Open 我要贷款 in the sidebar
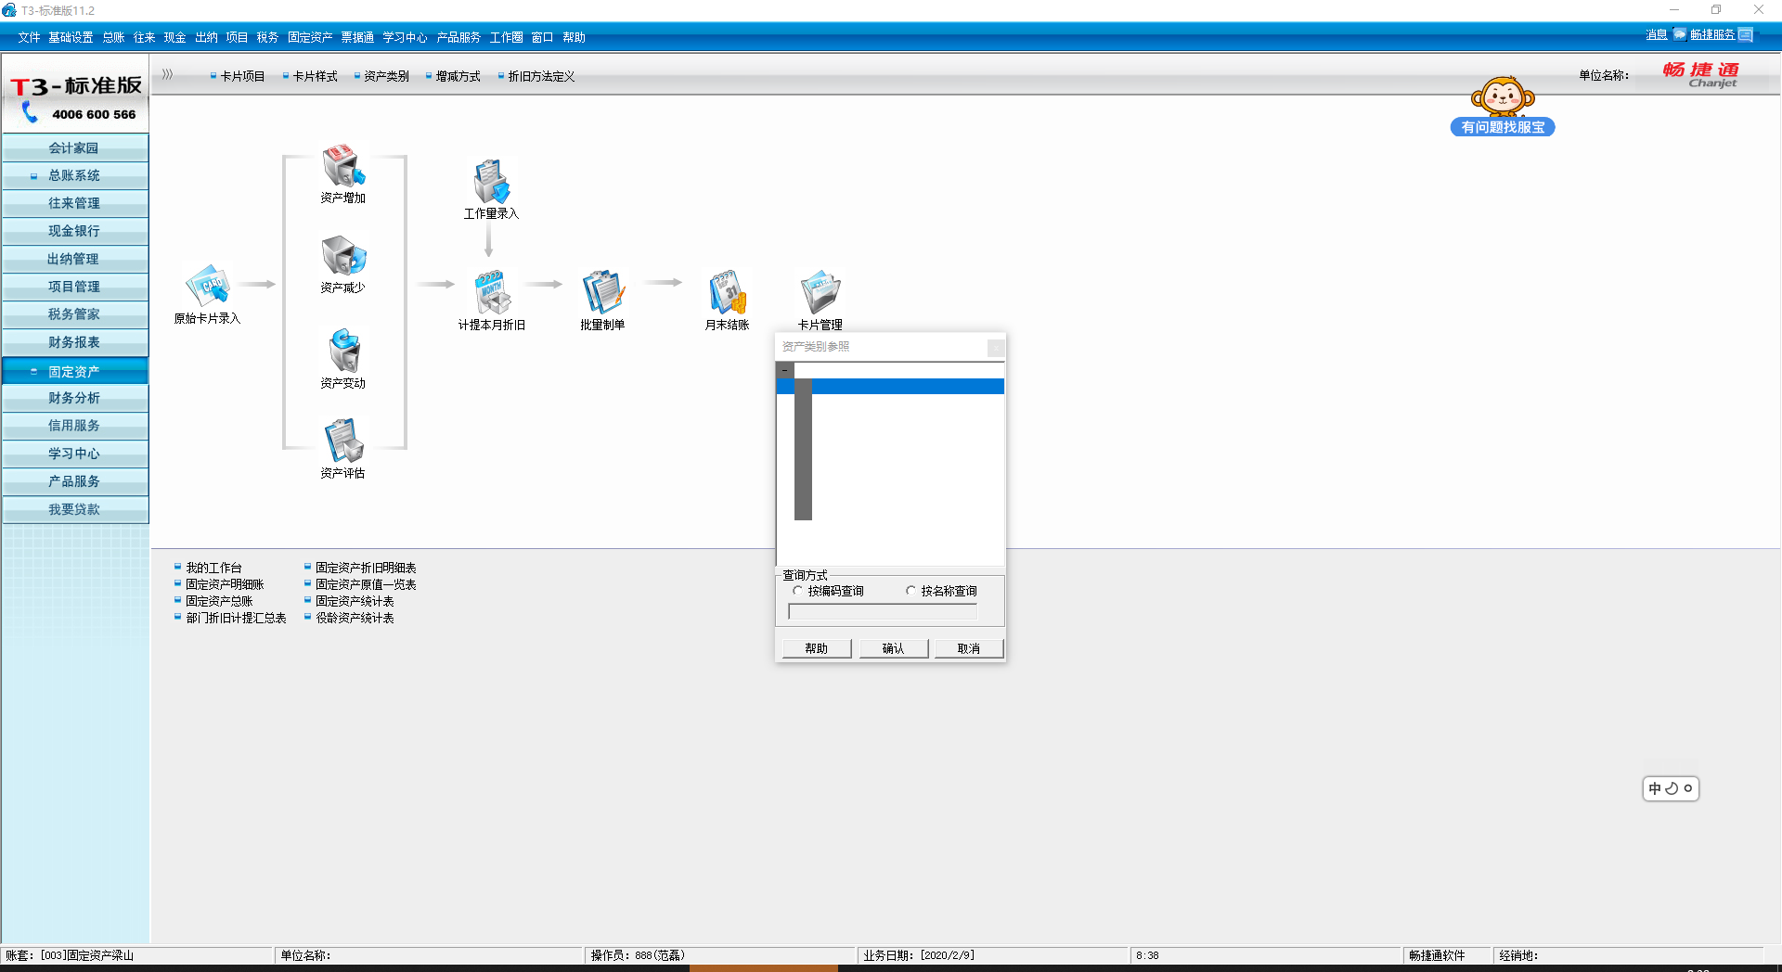This screenshot has width=1782, height=972. 75,509
